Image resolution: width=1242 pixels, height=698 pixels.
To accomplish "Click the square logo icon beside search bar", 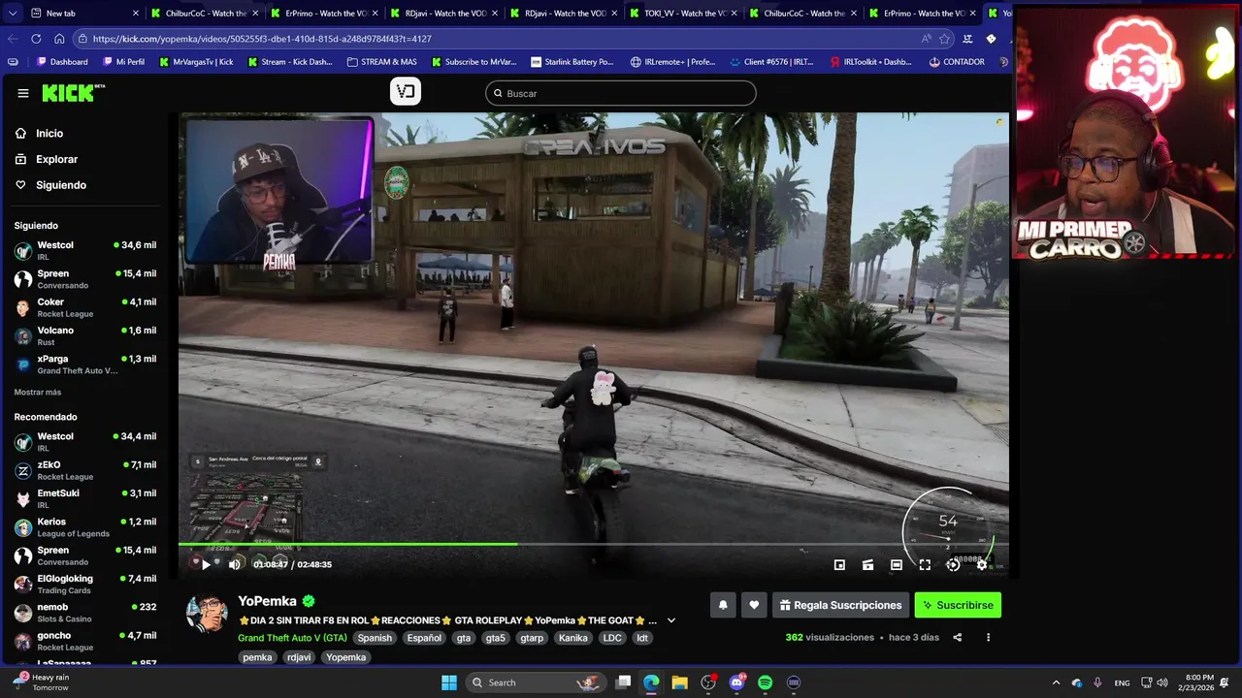I will click(406, 91).
